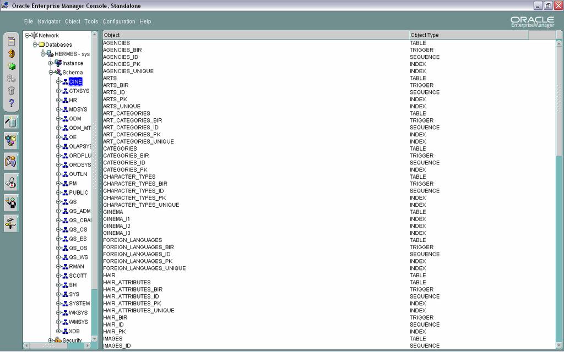Expand the CINE schema node
Screen dimensions: 564x352
tap(59, 82)
